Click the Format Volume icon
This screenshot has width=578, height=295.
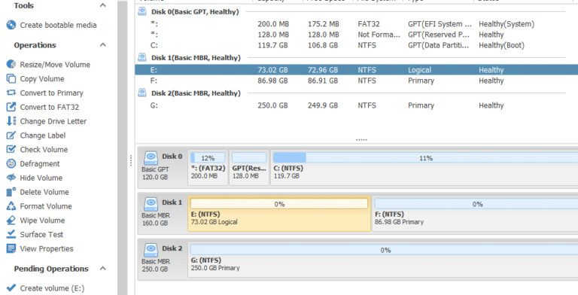tap(11, 205)
